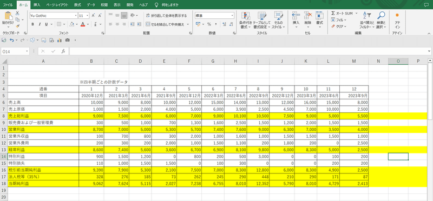Click the decrease indent icon
This screenshot has height=201, width=433.
pos(132,24)
